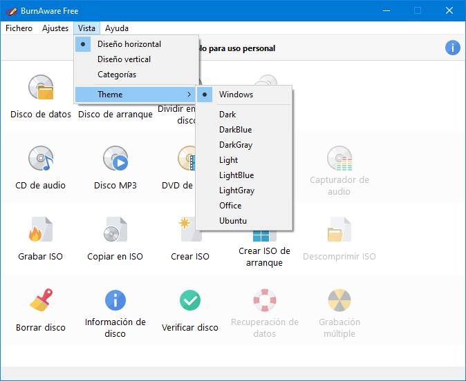Click the BurnAware app icon in title bar
Image resolution: width=466 pixels, height=381 pixels.
pyautogui.click(x=12, y=11)
